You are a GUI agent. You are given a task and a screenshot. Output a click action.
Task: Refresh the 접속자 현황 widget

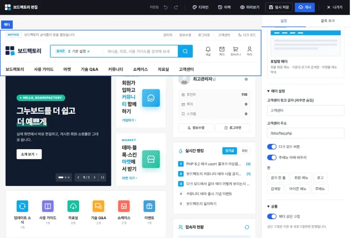tap(247, 227)
